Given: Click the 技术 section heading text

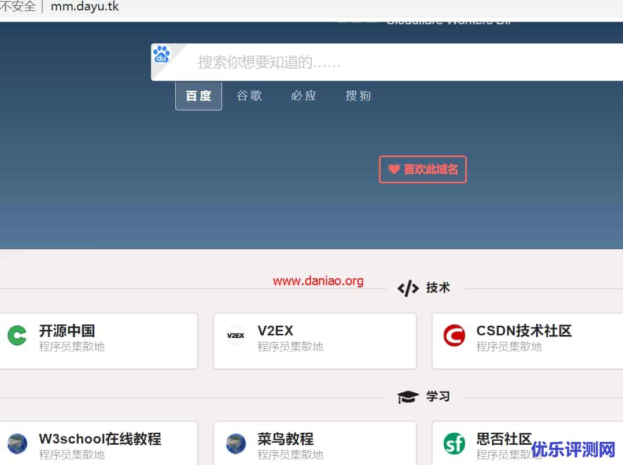Looking at the screenshot, I should click(x=438, y=287).
